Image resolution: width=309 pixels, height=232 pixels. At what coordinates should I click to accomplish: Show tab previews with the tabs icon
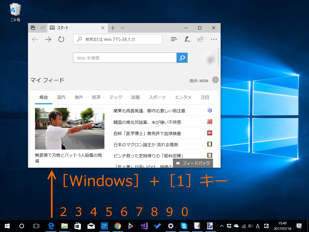pos(33,27)
